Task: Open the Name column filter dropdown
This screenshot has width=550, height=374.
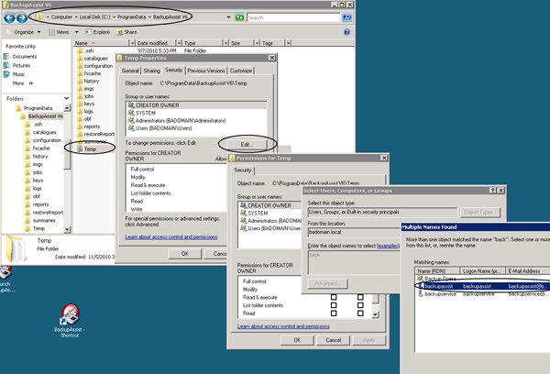Action: (132, 43)
